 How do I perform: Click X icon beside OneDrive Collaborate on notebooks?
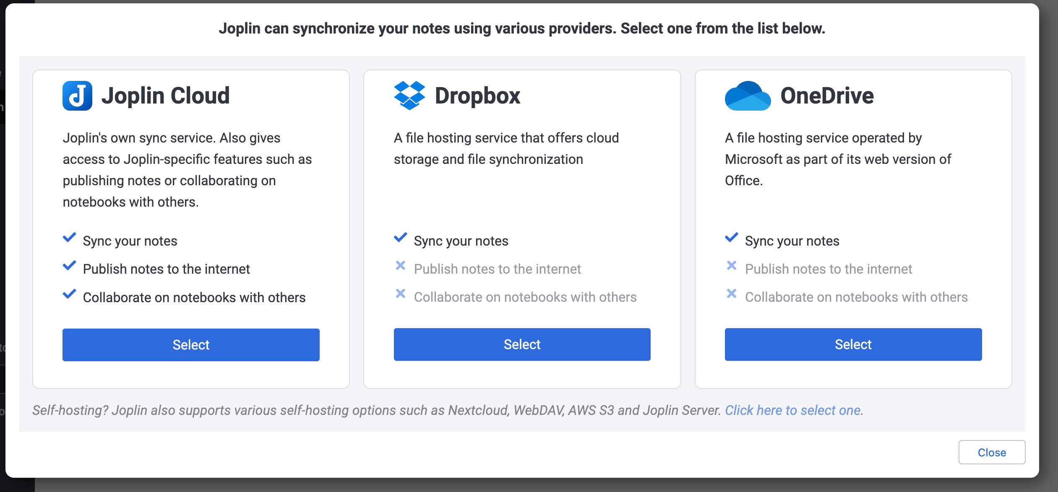732,293
